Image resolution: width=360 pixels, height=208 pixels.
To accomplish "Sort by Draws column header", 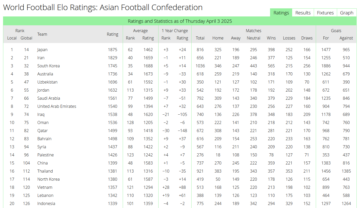I will coord(307,38).
